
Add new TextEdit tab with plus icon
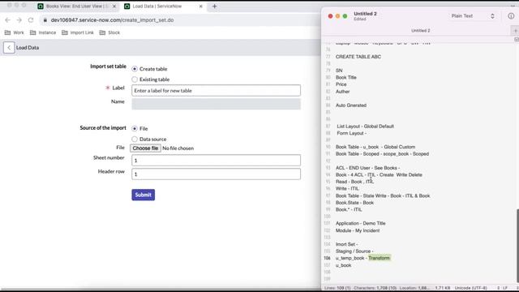pos(515,31)
